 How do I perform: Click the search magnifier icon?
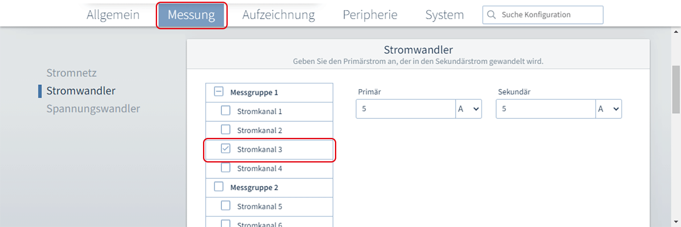pyautogui.click(x=491, y=15)
